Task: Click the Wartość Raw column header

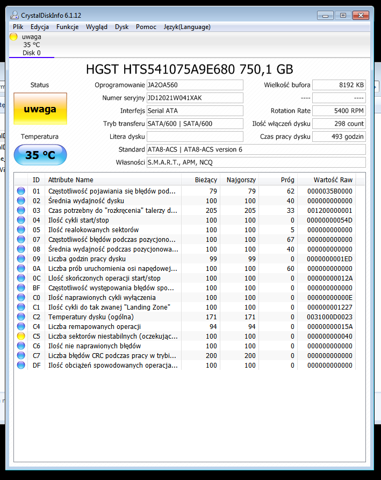Action: coord(327,180)
